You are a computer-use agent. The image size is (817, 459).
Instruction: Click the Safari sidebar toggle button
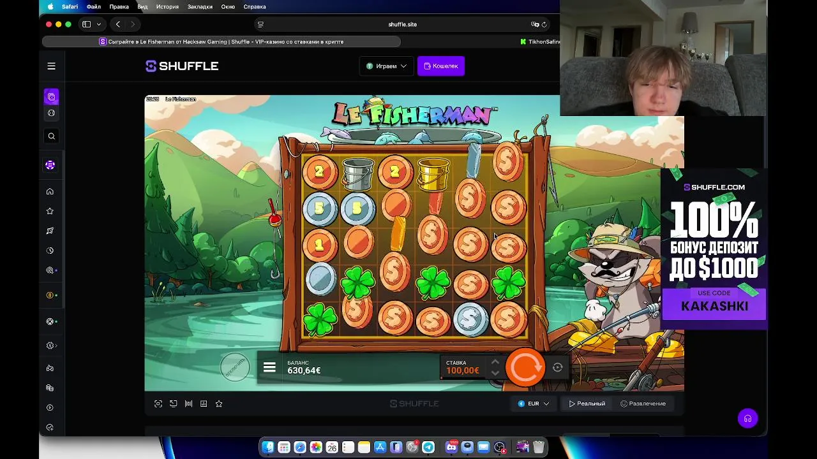[x=86, y=24]
